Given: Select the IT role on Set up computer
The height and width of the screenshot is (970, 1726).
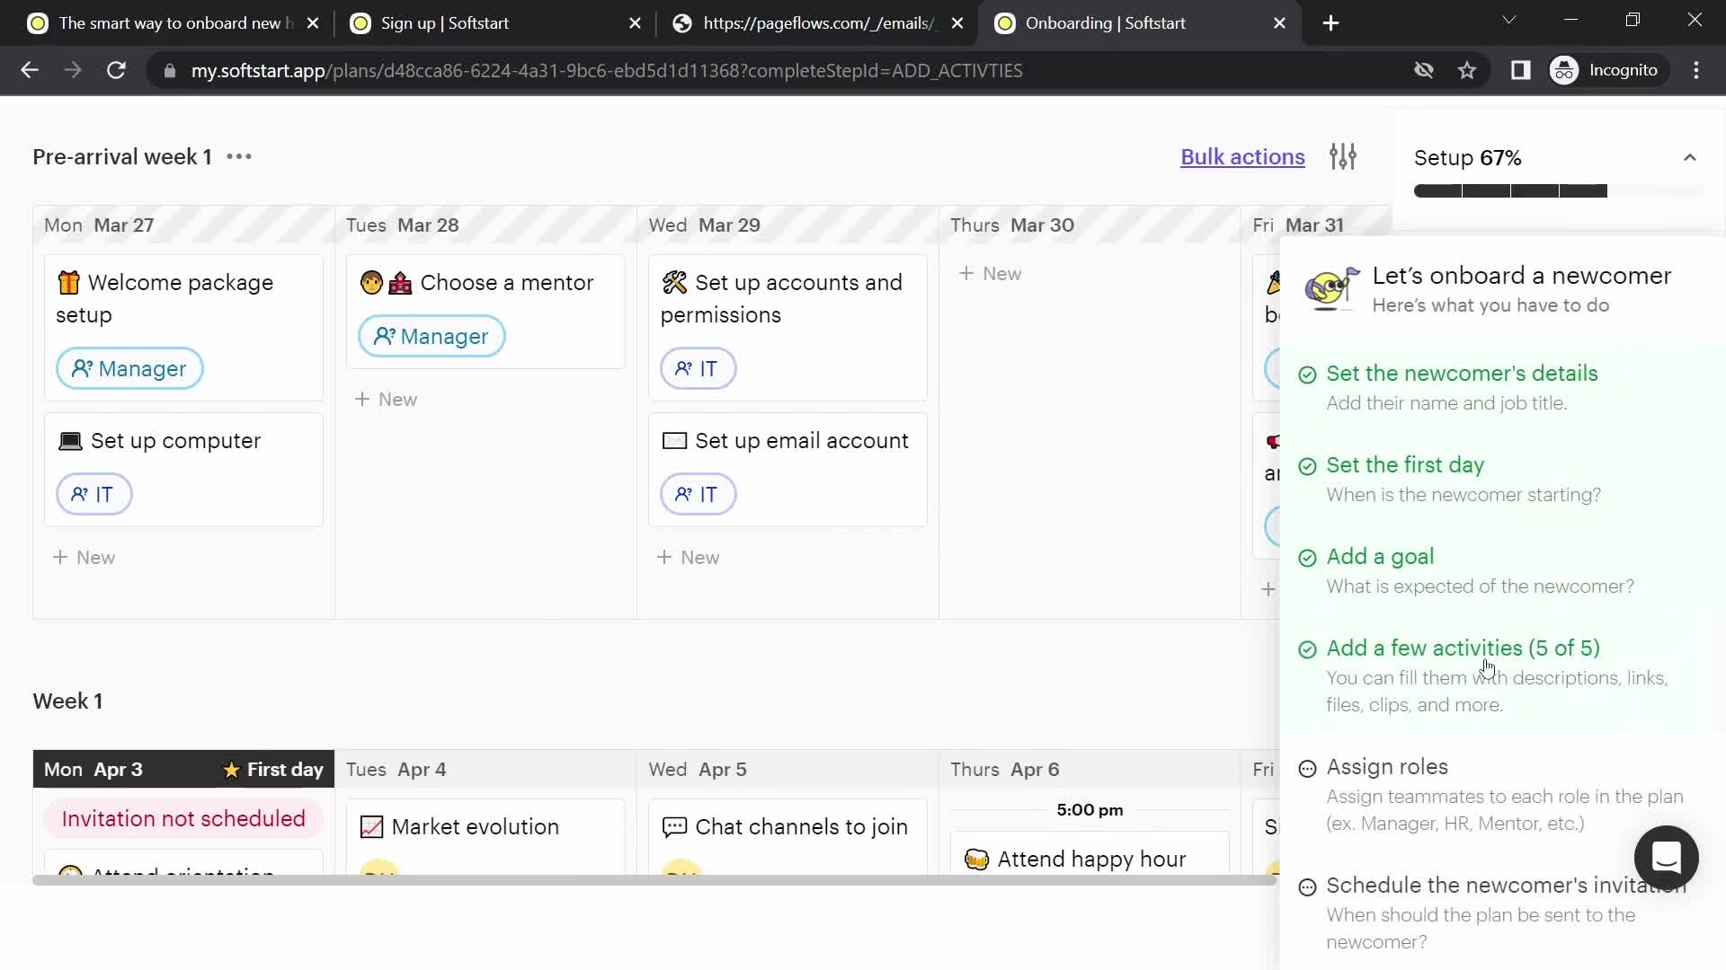Looking at the screenshot, I should click(93, 494).
